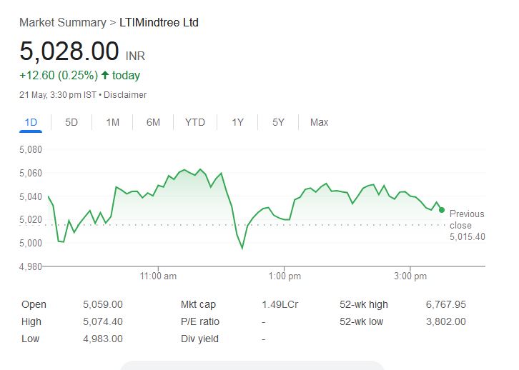Click the 5,028.00 current price

[x=69, y=51]
